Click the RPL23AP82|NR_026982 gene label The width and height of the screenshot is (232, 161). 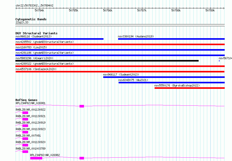(x=45, y=155)
